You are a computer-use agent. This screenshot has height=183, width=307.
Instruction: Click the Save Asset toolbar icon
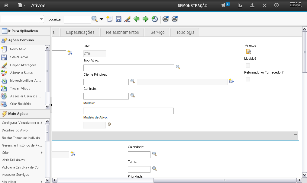[x=118, y=19]
